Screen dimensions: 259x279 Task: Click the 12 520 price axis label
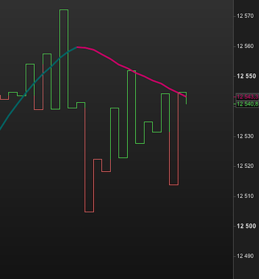245,166
